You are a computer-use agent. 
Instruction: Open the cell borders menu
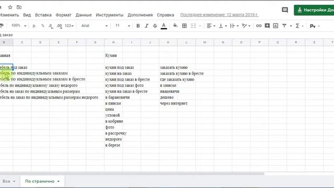point(184,26)
